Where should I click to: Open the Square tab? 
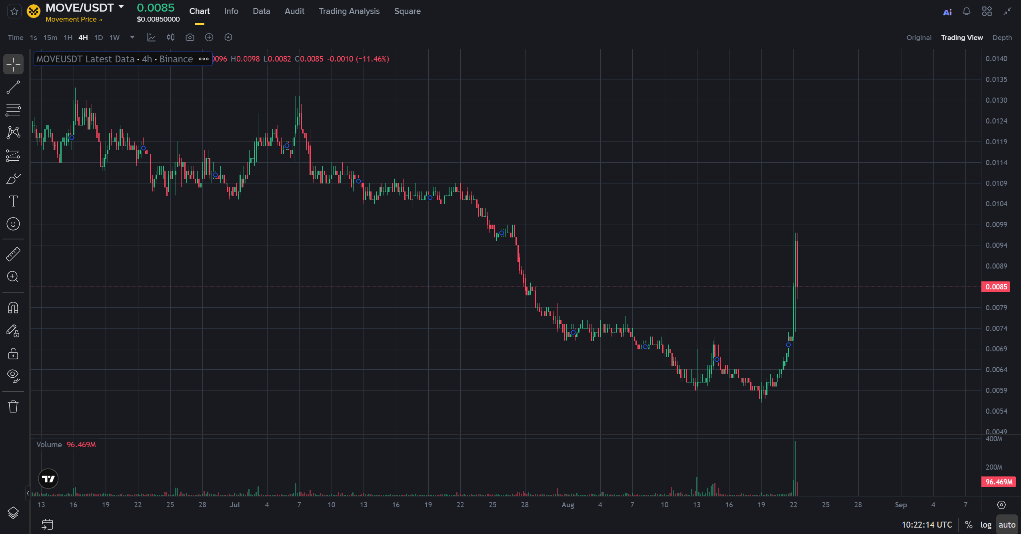click(407, 11)
